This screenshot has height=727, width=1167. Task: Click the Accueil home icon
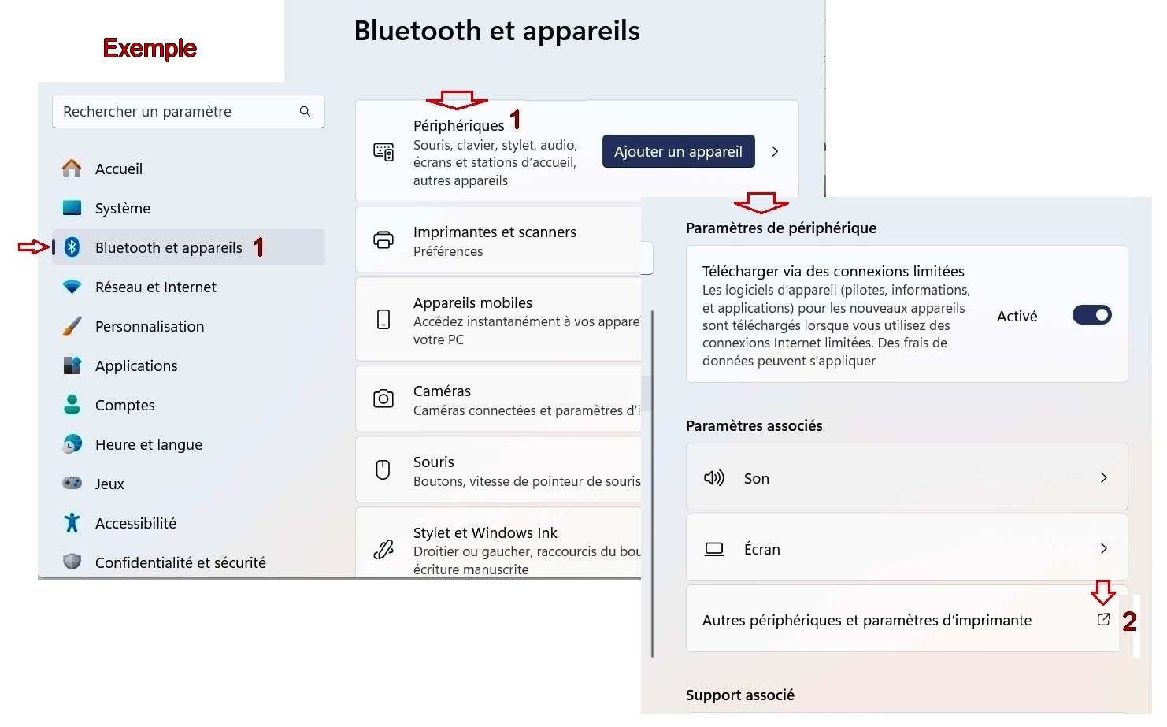coord(72,169)
